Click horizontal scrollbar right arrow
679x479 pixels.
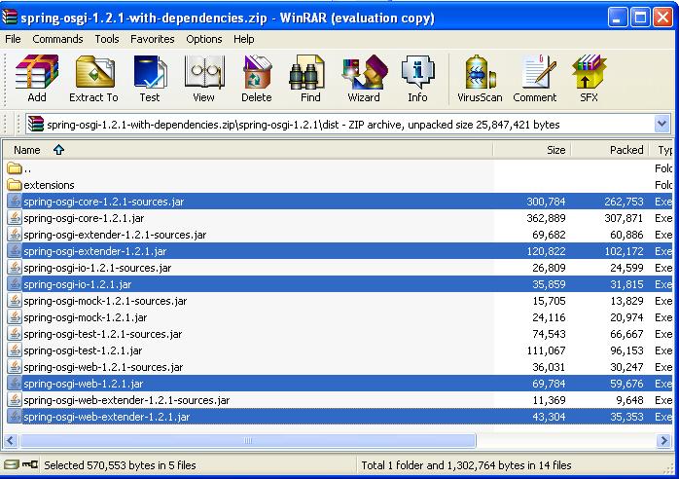click(x=663, y=441)
